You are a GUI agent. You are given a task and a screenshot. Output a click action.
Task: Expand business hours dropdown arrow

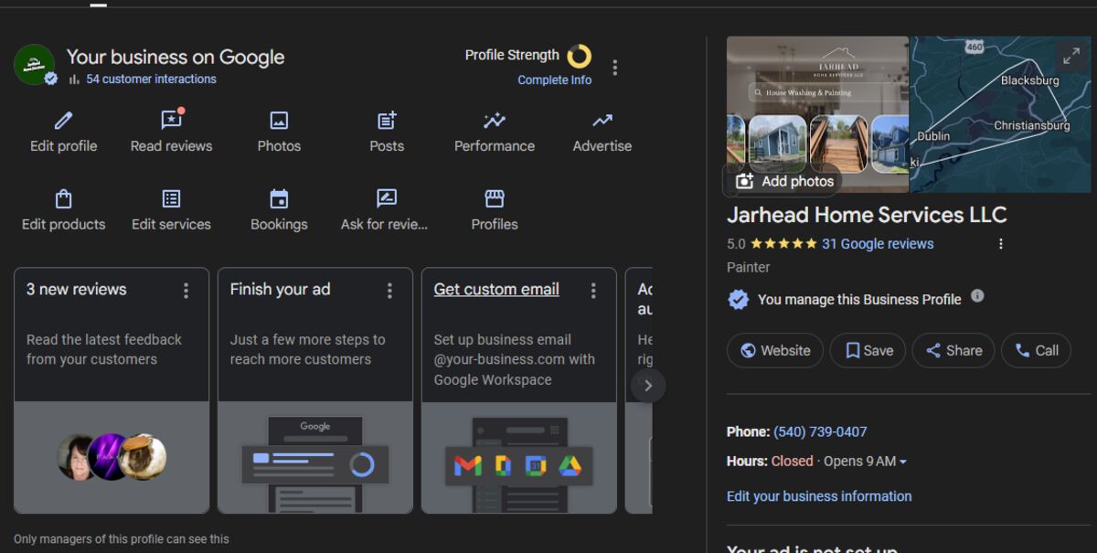[903, 462]
